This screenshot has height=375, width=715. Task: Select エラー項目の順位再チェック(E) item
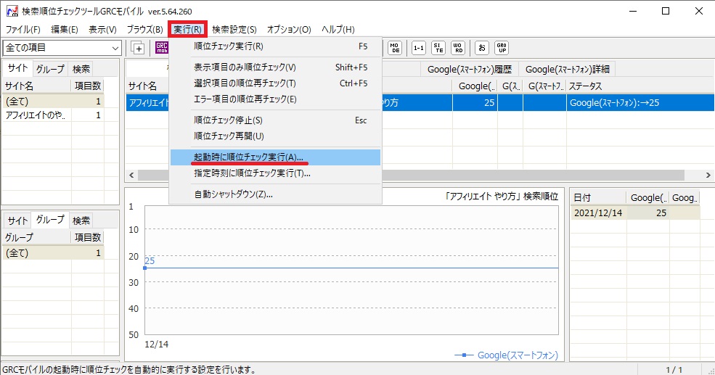pyautogui.click(x=275, y=99)
